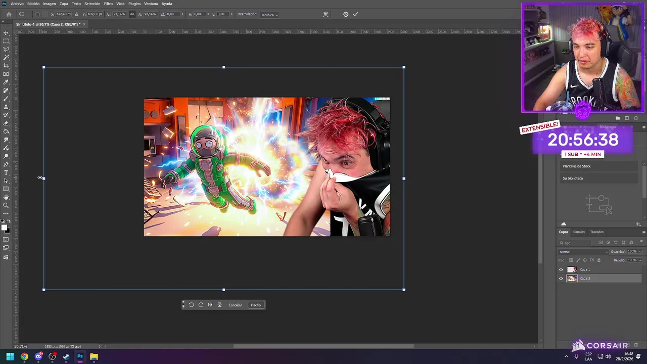The width and height of the screenshot is (647, 364).
Task: Toggle the aspect ratio link between width and height
Action: point(132,14)
